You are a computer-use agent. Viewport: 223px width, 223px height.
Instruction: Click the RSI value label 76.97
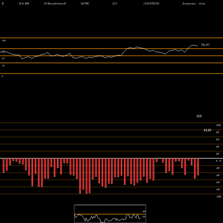(x=205, y=45)
